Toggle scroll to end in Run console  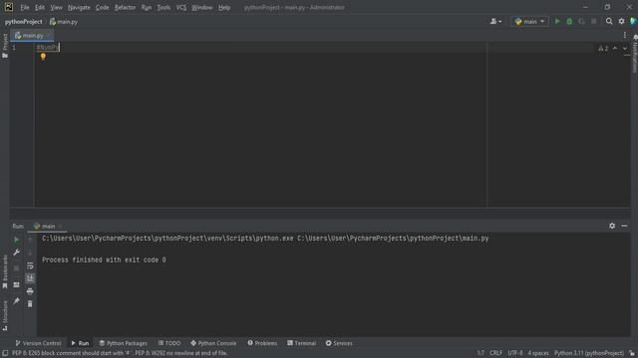30,278
